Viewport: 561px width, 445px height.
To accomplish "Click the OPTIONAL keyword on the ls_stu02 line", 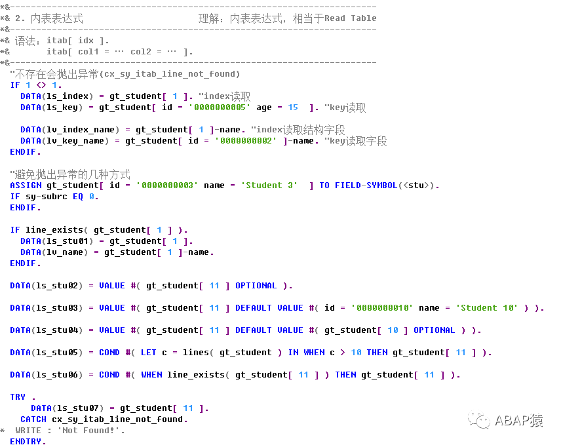I will click(x=256, y=286).
